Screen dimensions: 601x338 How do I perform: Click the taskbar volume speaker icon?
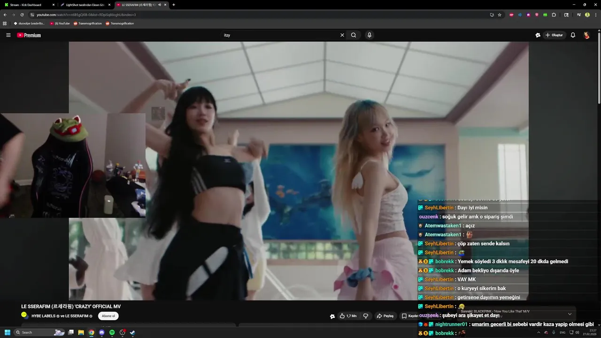(577, 332)
